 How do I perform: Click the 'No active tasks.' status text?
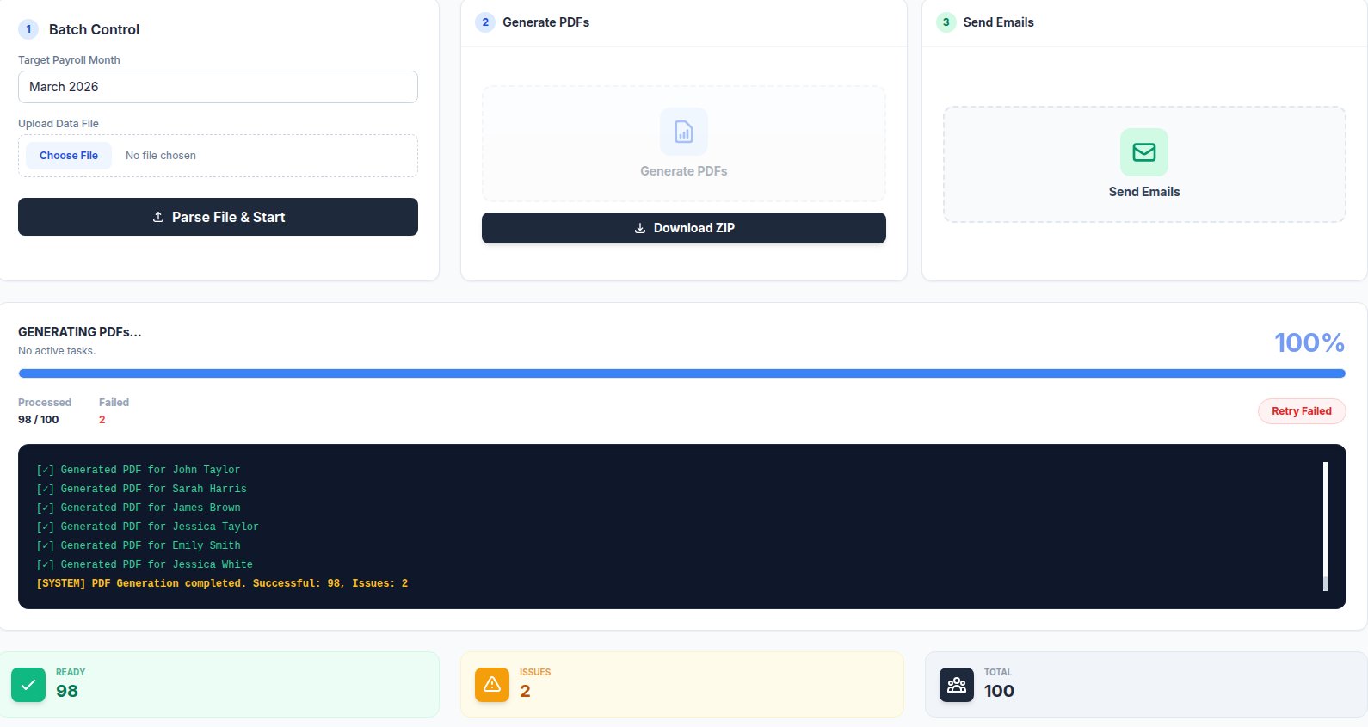pyautogui.click(x=57, y=351)
